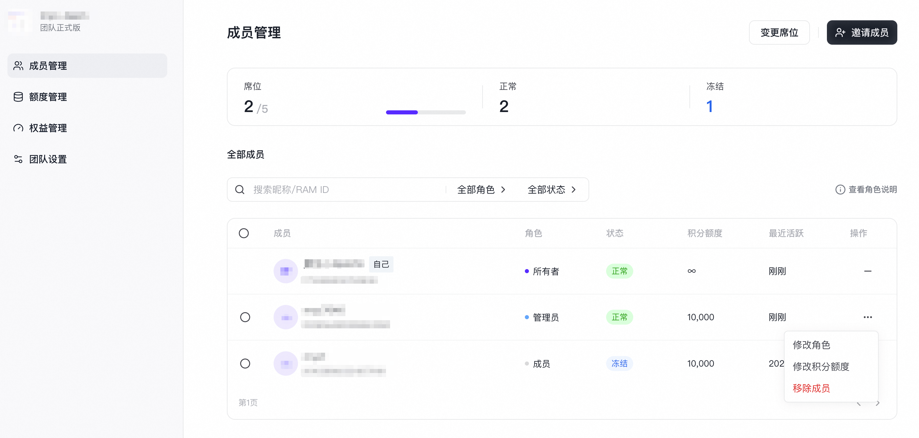The width and height of the screenshot is (919, 438).
Task: Select the 管理员 member row checkbox
Action: tap(245, 317)
